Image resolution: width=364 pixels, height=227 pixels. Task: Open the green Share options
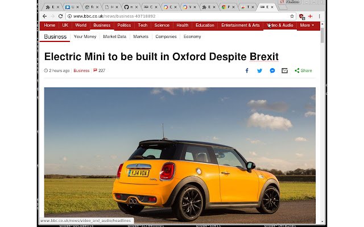303,70
